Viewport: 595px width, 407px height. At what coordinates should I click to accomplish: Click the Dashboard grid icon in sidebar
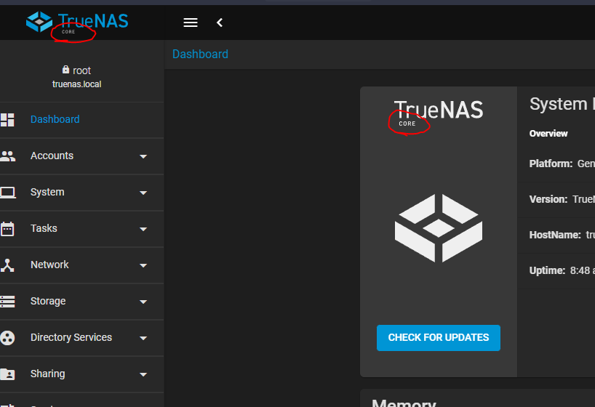[7, 119]
